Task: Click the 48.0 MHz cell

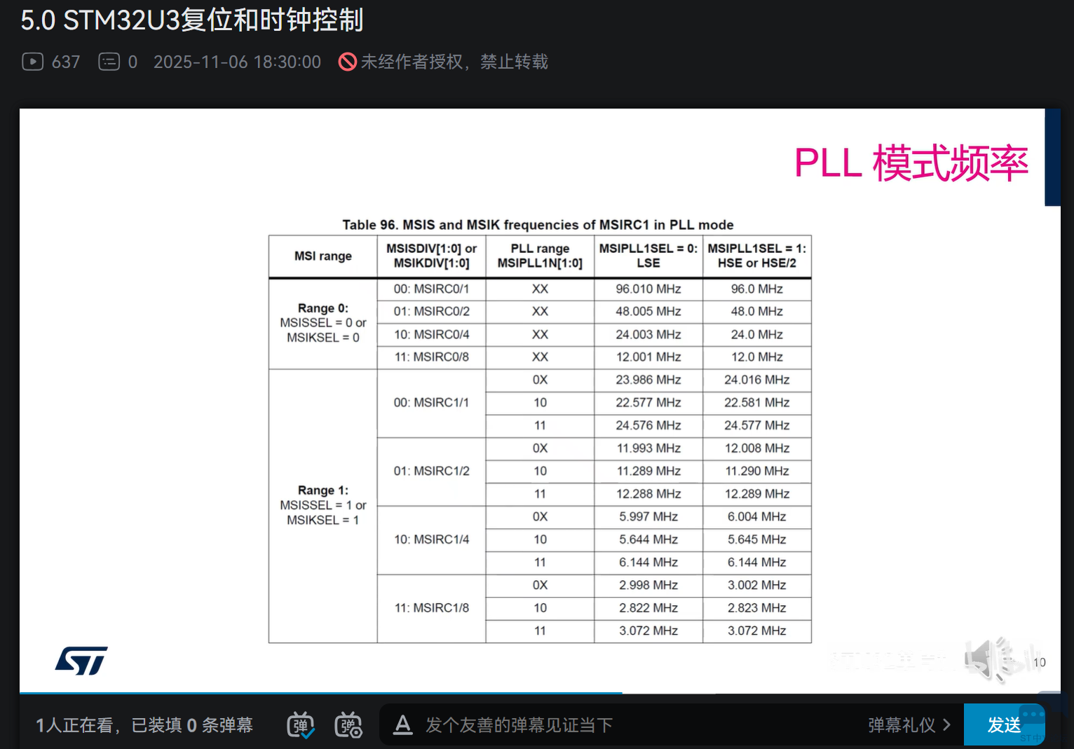Action: click(757, 312)
